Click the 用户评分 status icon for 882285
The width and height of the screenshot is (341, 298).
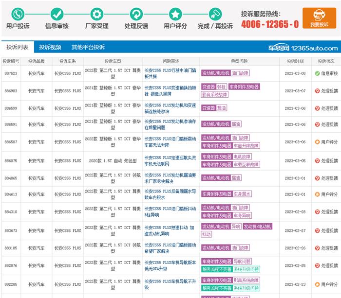click(x=317, y=284)
